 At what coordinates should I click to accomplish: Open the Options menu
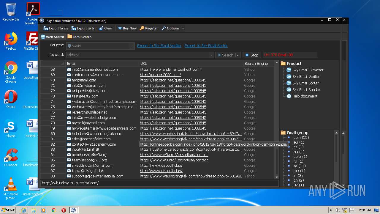point(170,28)
